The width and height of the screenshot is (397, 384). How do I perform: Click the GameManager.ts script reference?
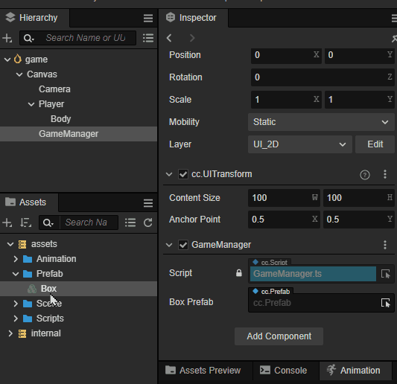pos(313,274)
